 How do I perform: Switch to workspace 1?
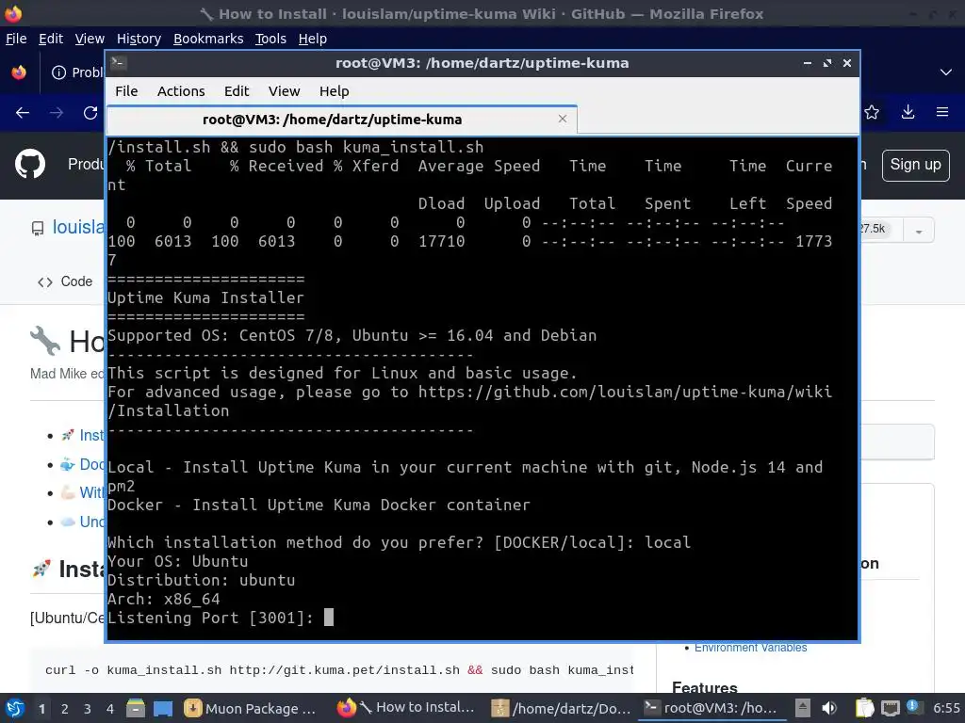coord(41,709)
